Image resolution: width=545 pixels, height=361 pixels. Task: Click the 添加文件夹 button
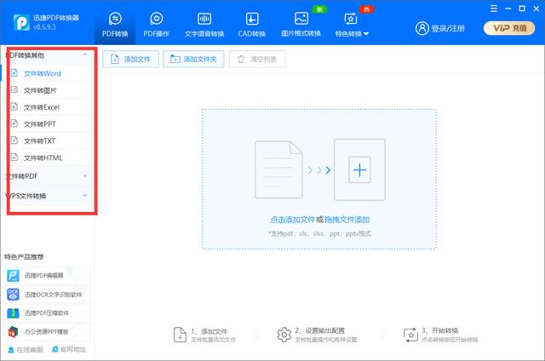pos(193,59)
